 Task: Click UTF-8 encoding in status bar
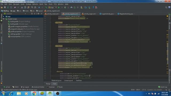[144, 90]
